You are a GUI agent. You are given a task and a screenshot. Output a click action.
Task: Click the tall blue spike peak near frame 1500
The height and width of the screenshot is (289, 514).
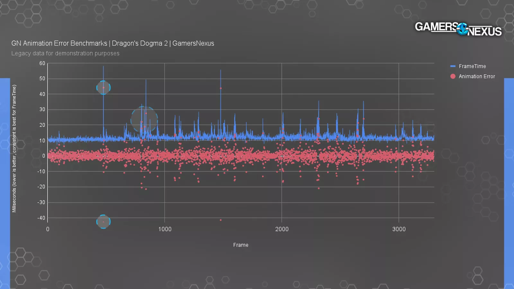(221, 71)
